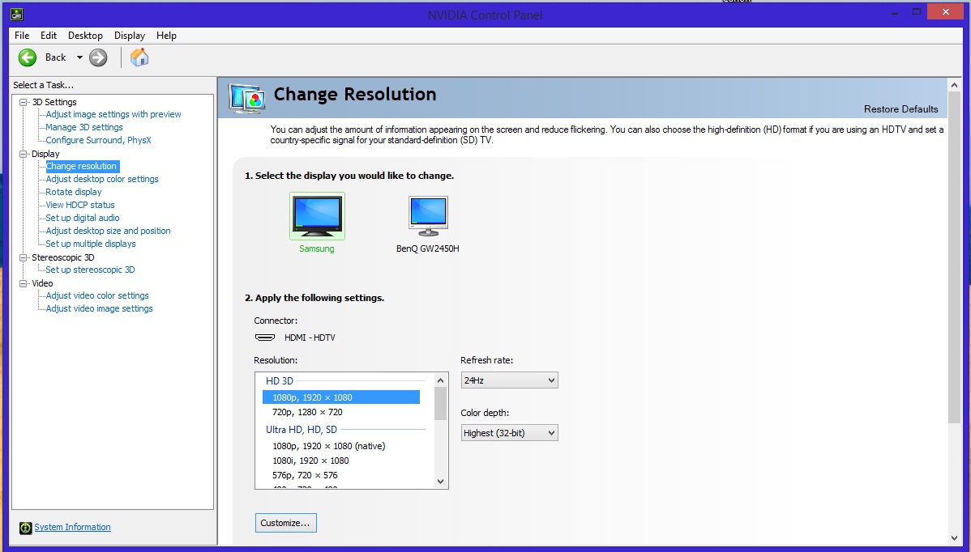Click the Ultra HD, HD, SD group header
The image size is (971, 552).
302,430
